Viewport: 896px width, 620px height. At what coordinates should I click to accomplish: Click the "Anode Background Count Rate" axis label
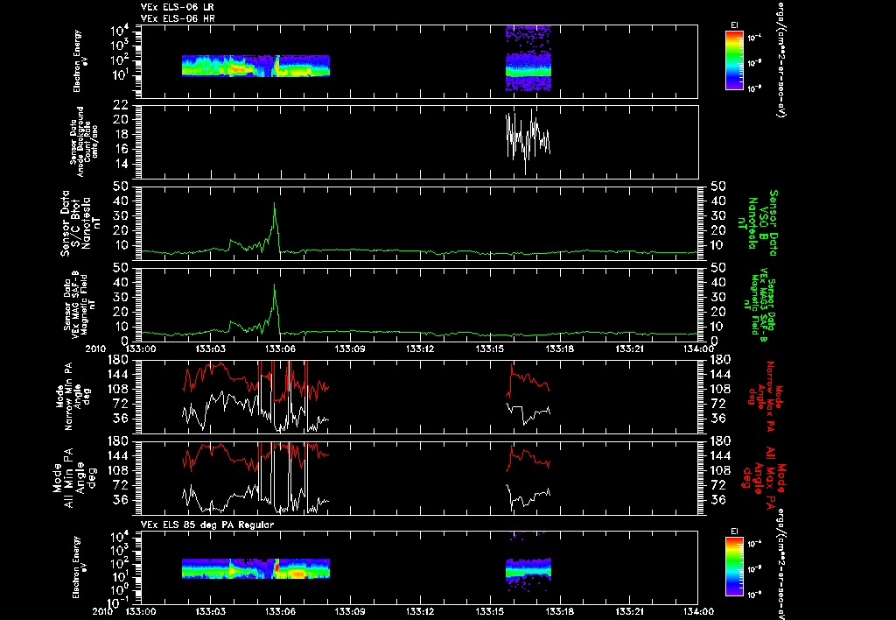click(x=84, y=141)
